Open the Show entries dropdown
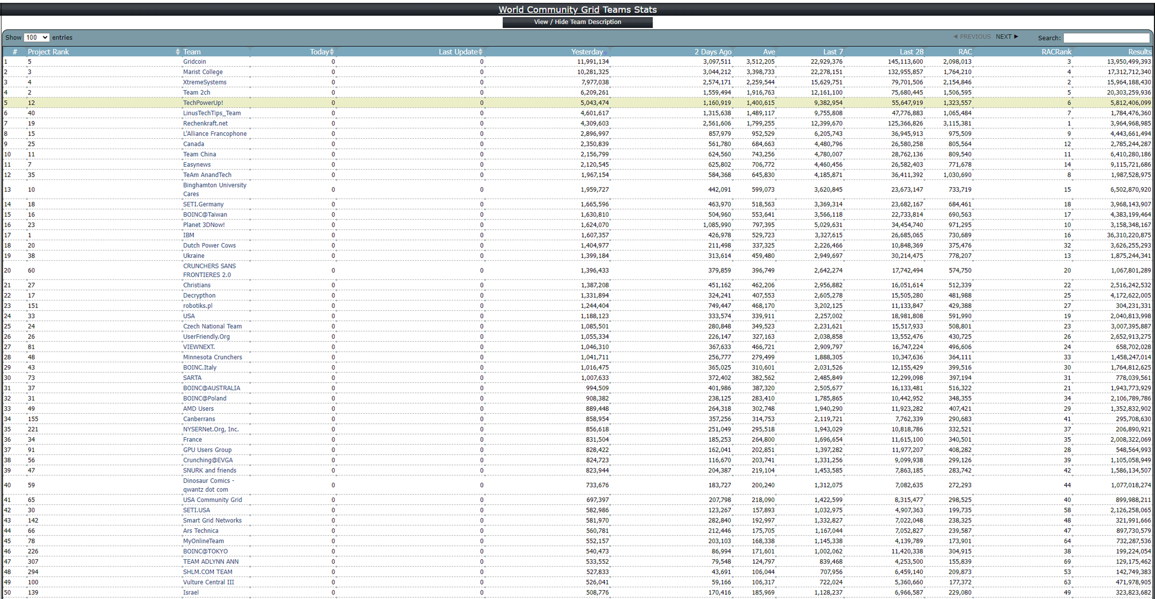Viewport: 1155px width, 599px height. click(36, 37)
